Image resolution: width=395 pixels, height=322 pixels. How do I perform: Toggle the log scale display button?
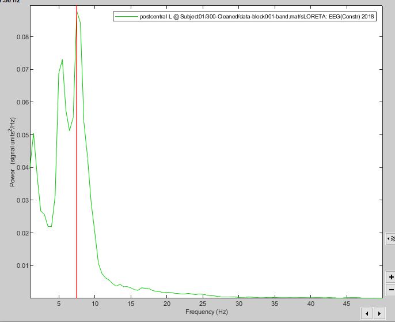pos(391,239)
